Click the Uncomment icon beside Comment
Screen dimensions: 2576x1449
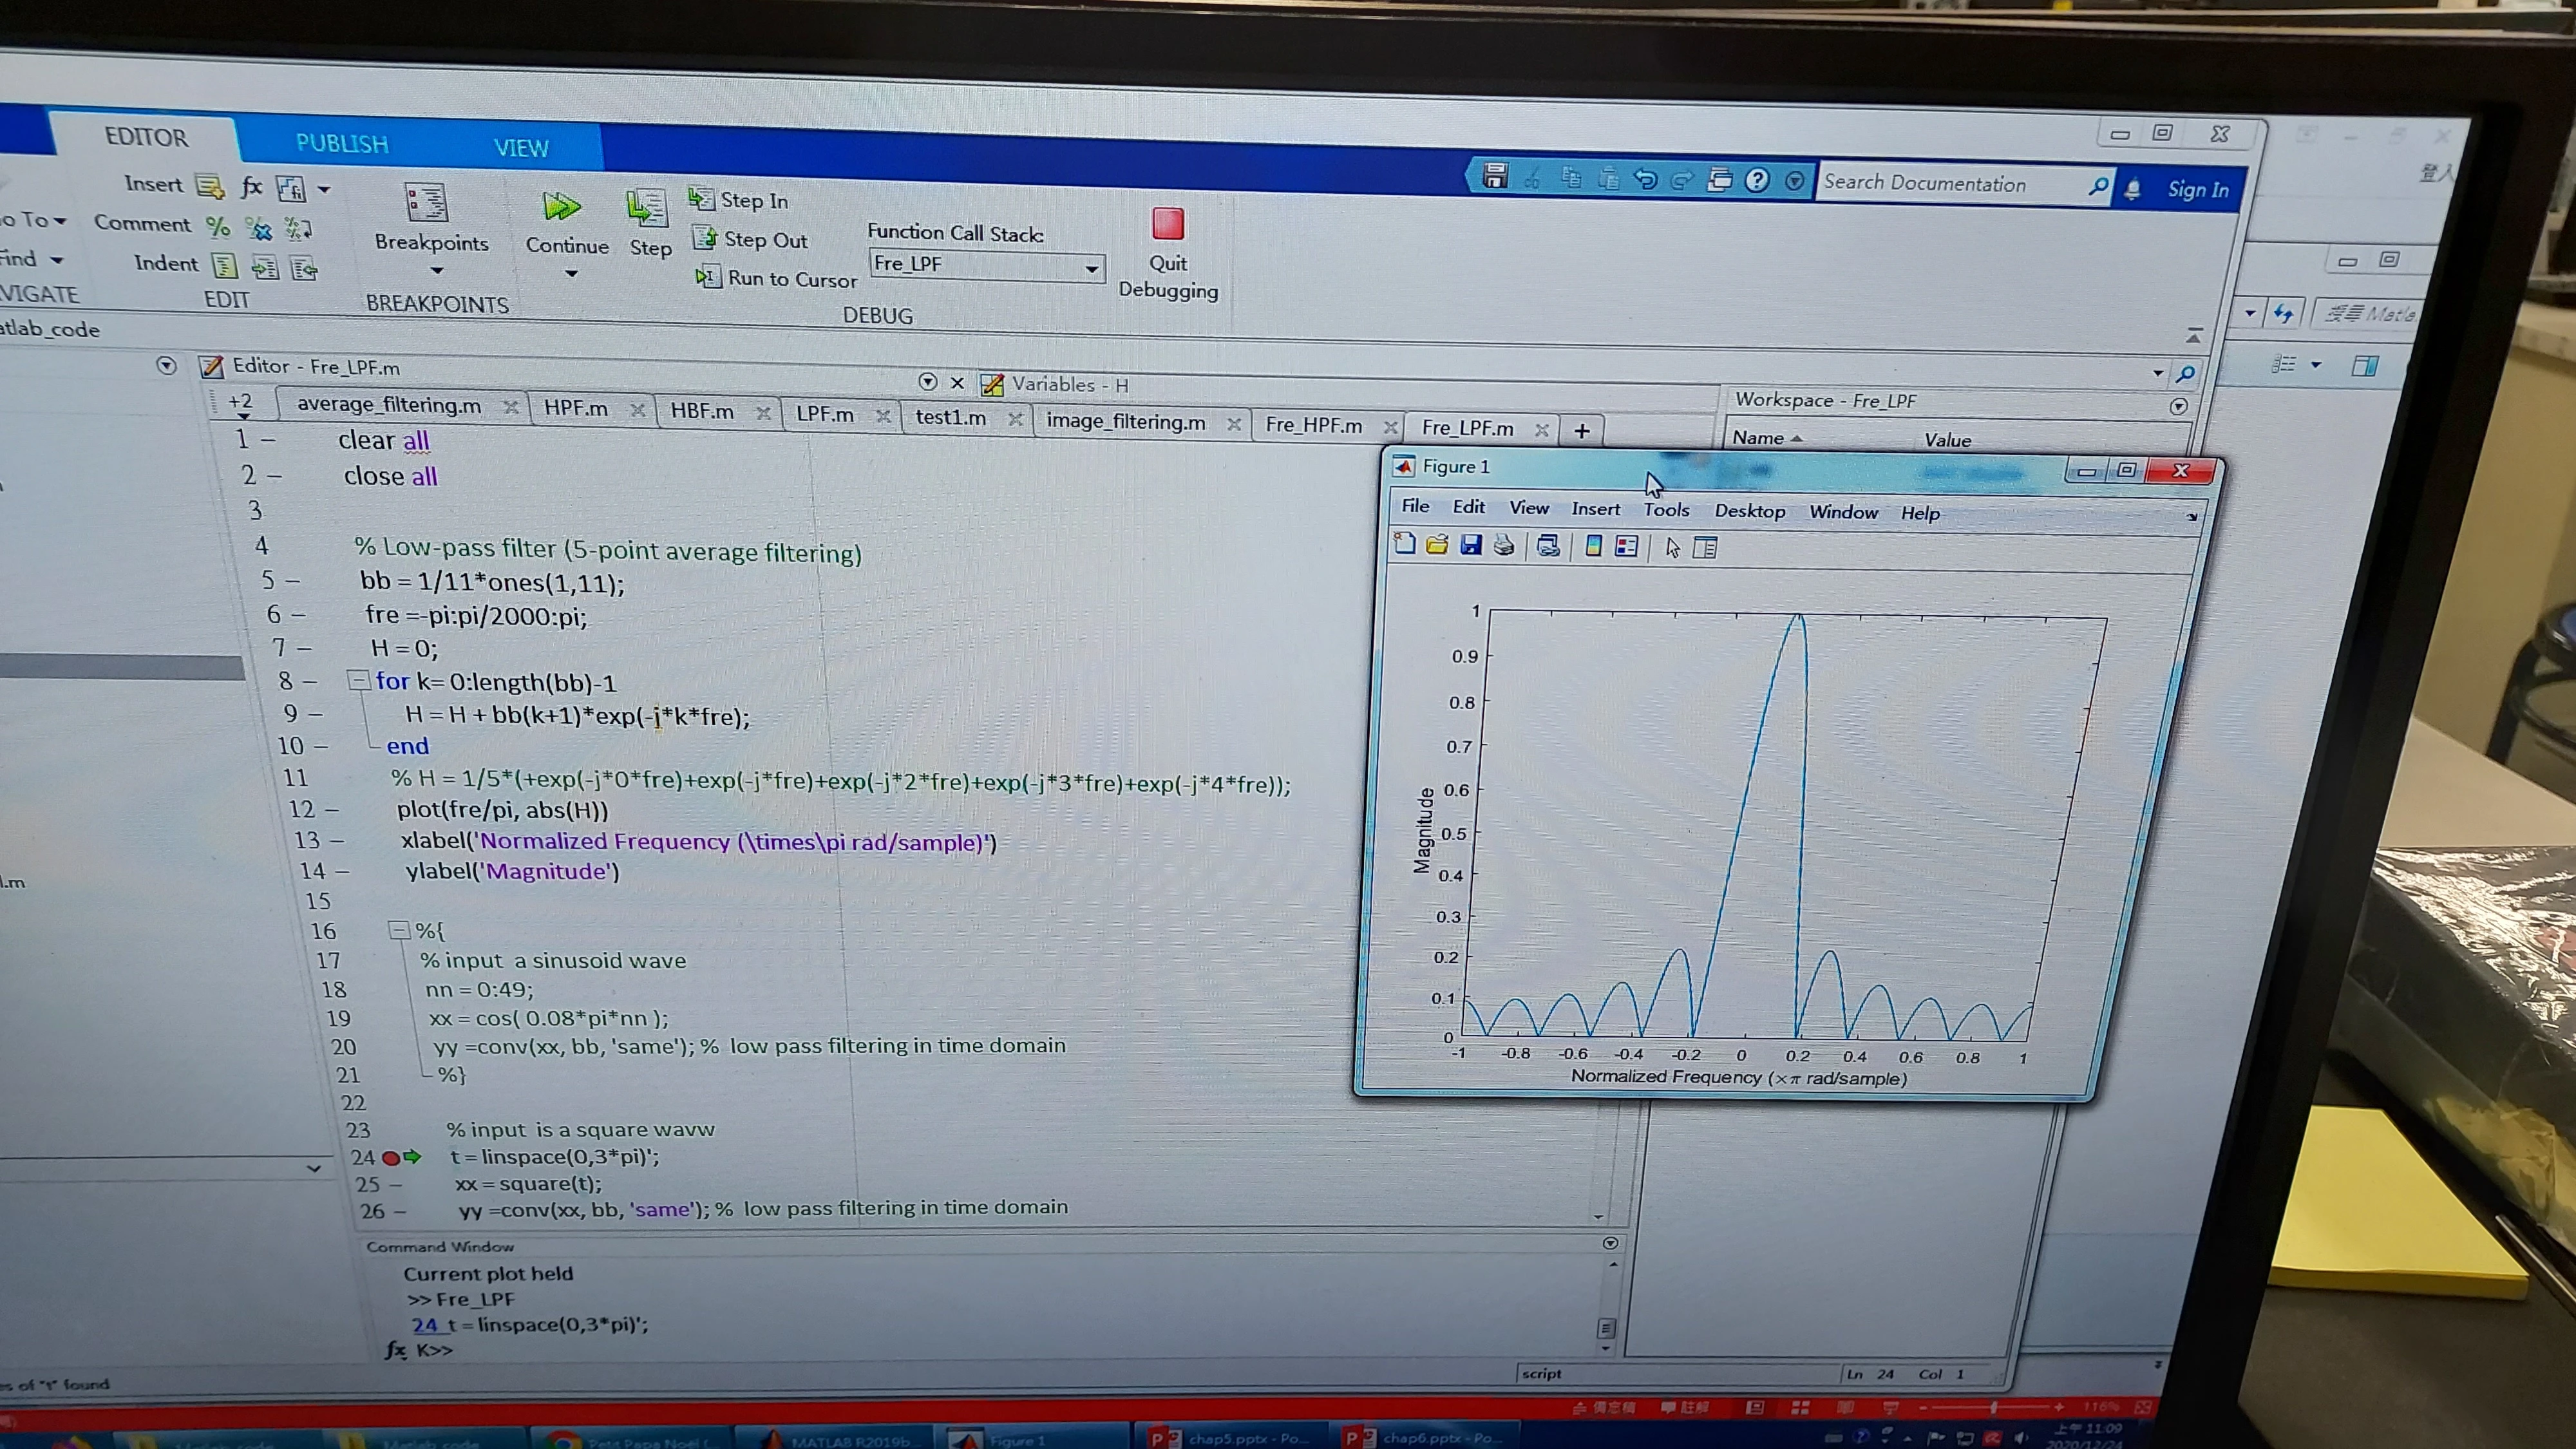pos(259,229)
